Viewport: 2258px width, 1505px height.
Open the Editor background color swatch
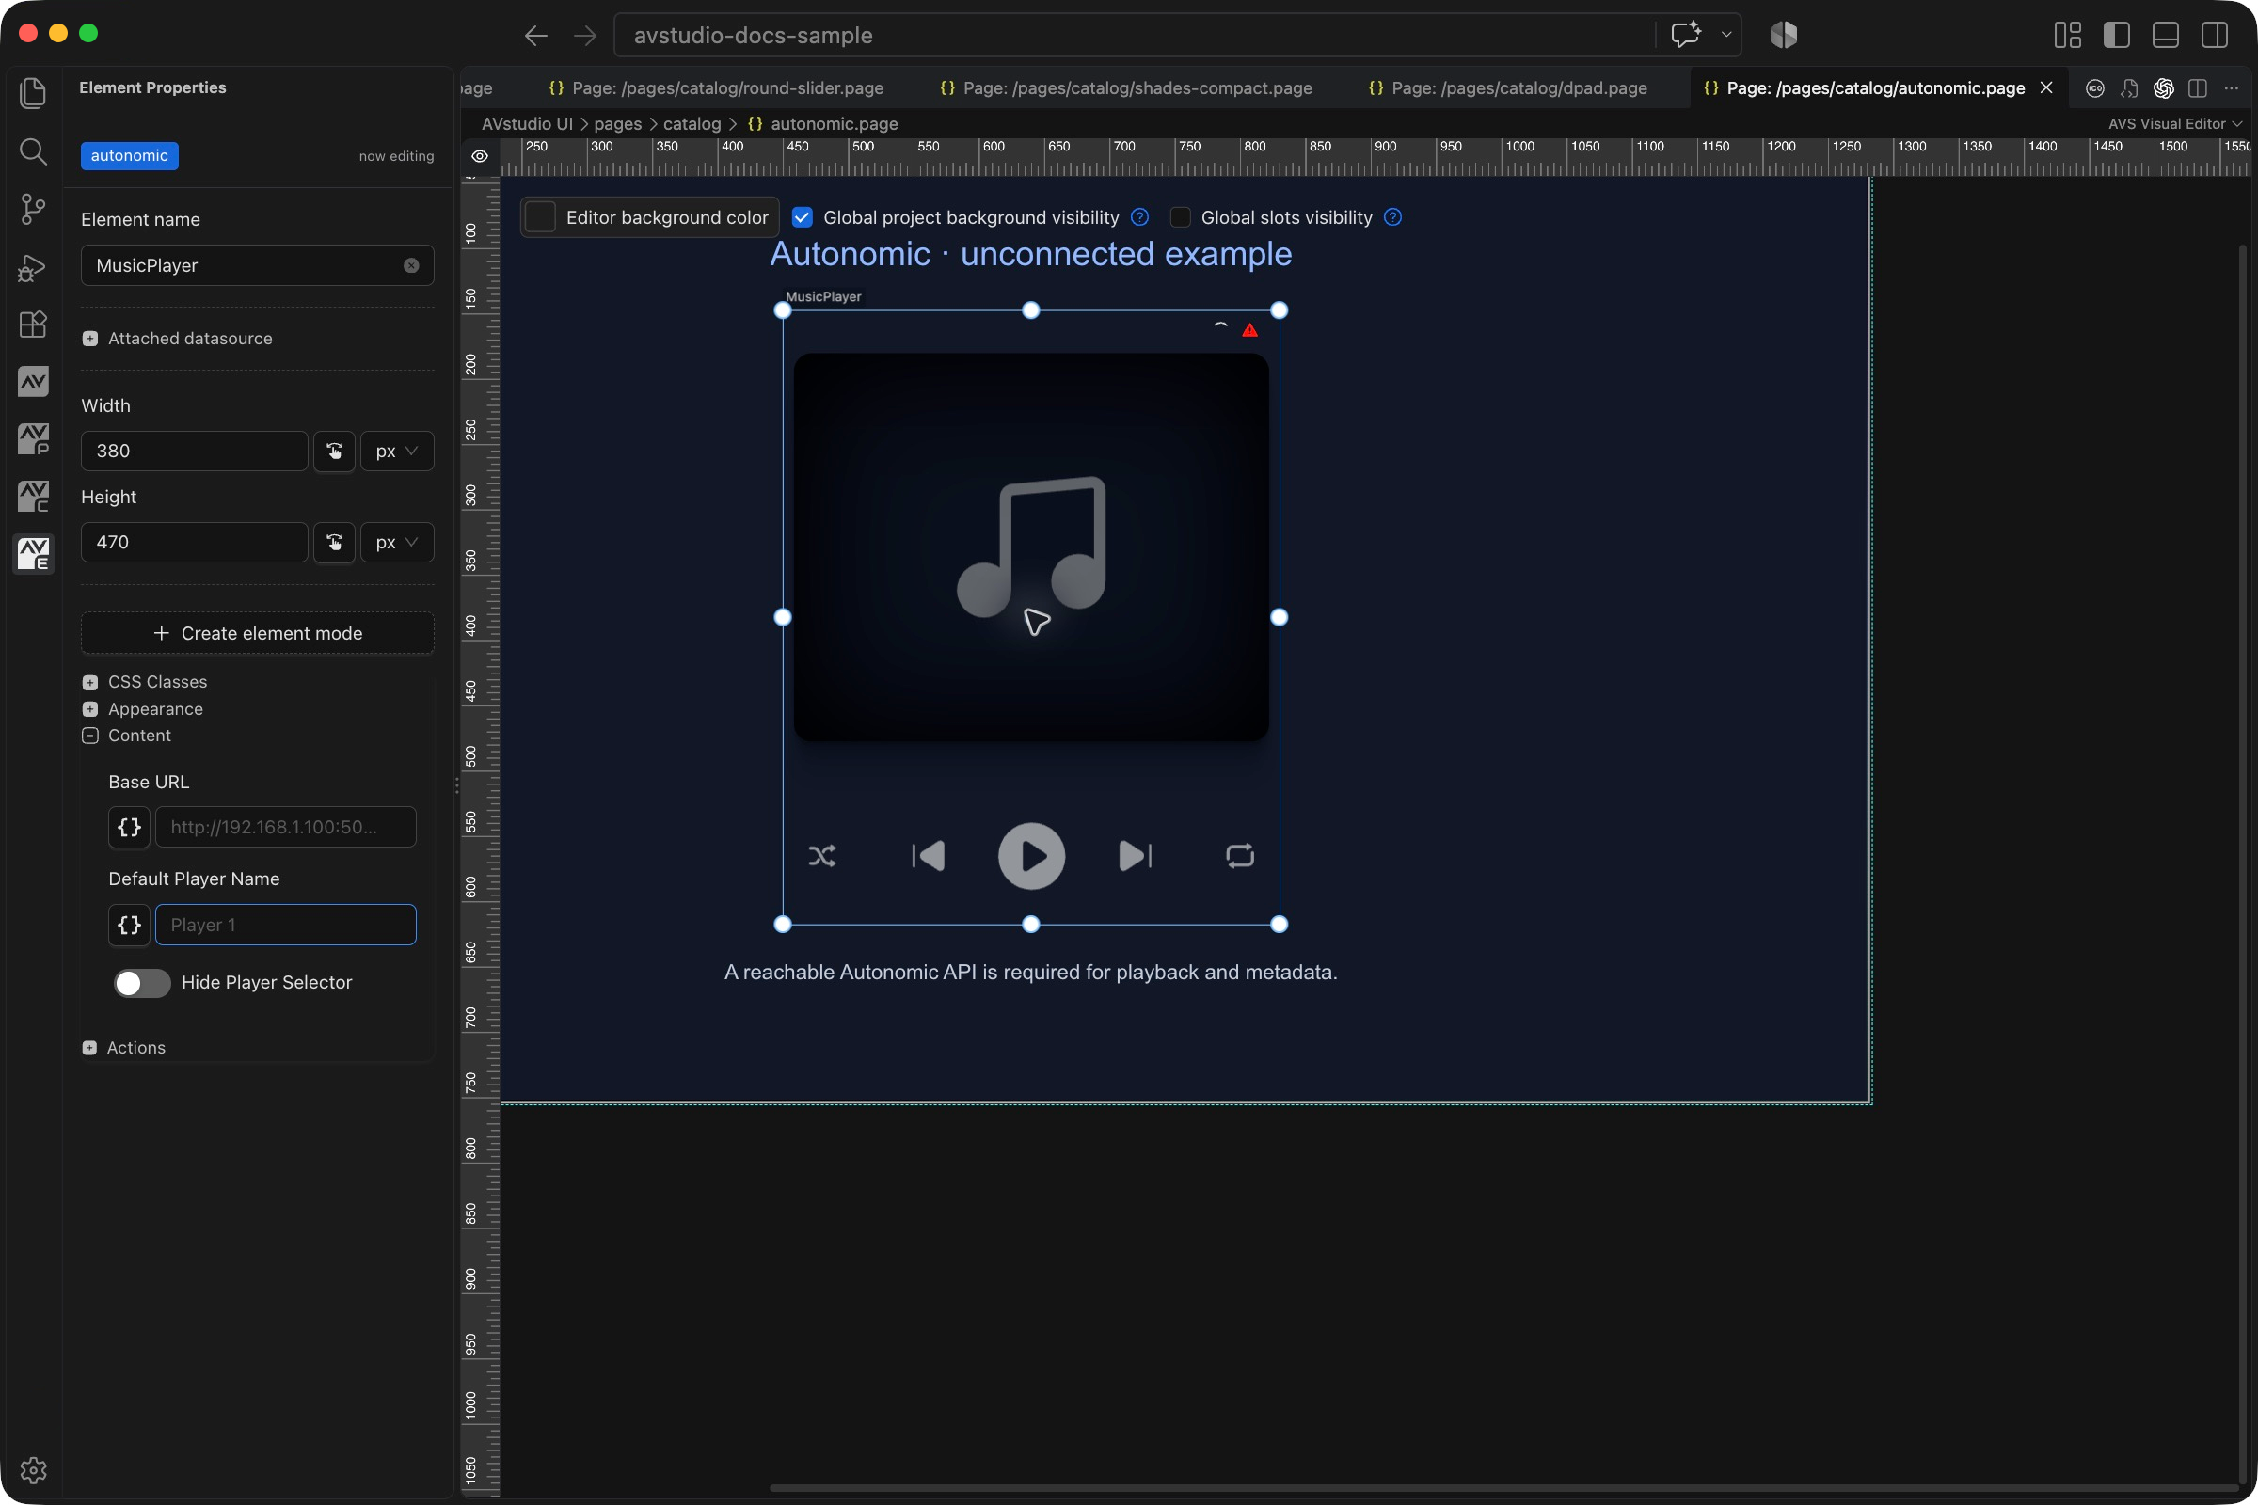pyautogui.click(x=540, y=218)
